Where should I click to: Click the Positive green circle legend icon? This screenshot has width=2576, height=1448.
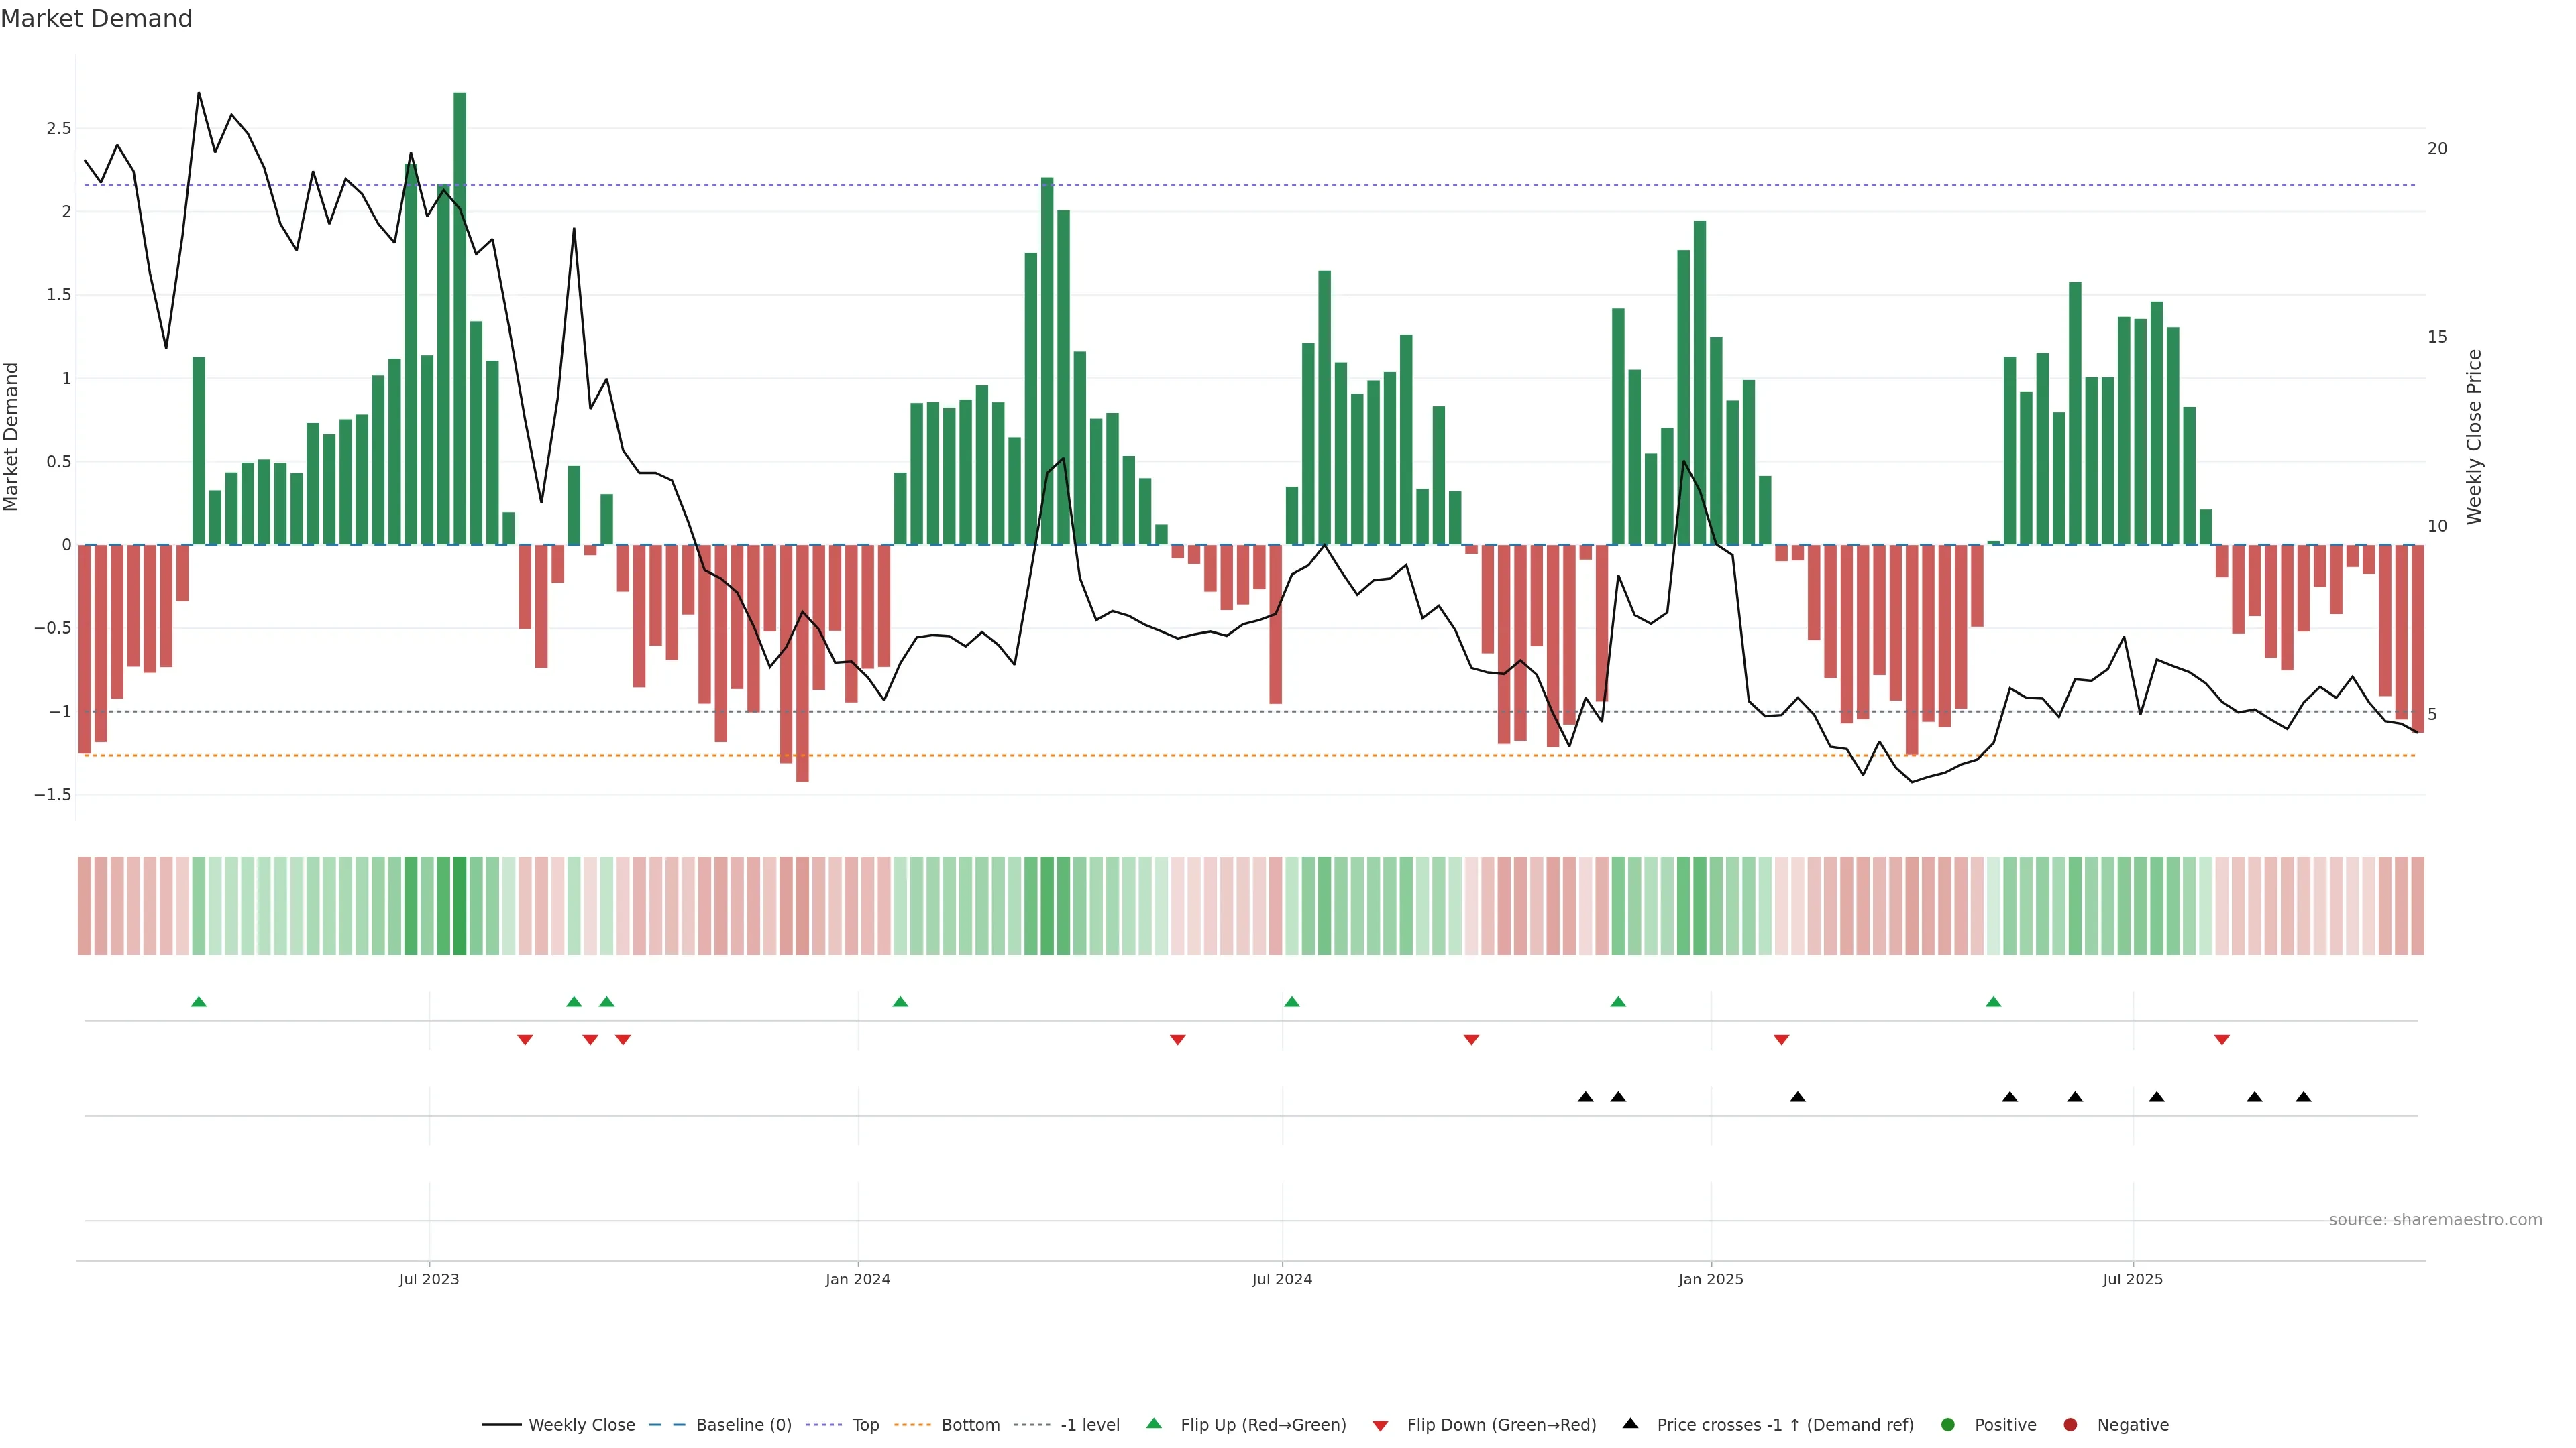pyautogui.click(x=1947, y=1424)
